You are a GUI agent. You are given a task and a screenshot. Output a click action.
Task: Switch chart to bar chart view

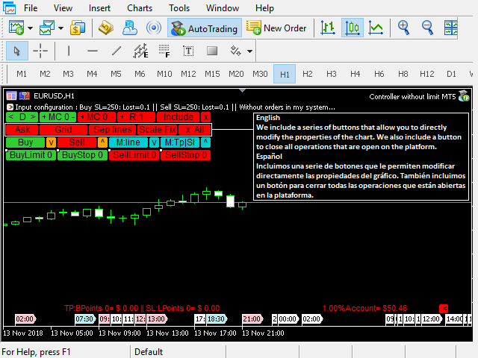pyautogui.click(x=328, y=28)
